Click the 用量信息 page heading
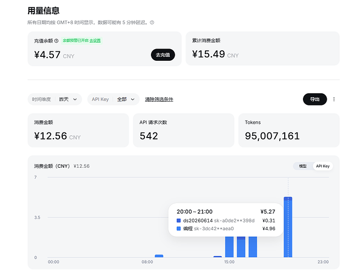 point(44,10)
